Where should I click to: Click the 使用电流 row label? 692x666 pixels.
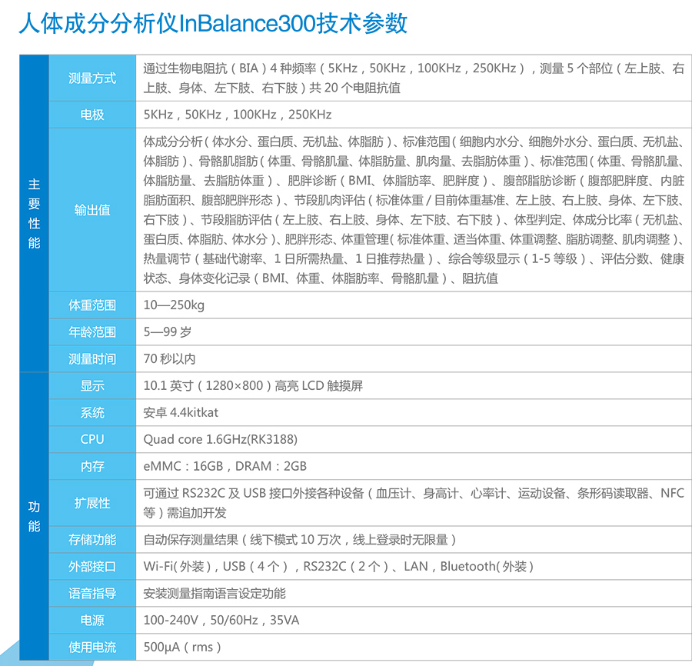92,647
